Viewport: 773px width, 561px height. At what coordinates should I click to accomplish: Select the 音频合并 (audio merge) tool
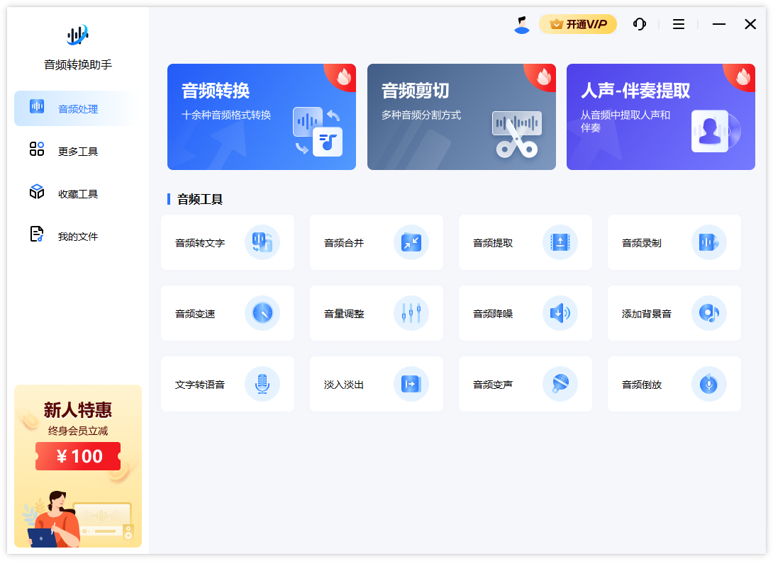377,242
